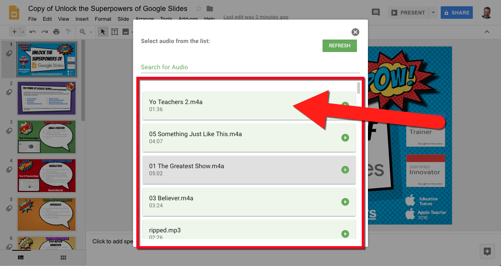This screenshot has width=501, height=266.
Task: Open the Last edit history link
Action: click(x=256, y=17)
